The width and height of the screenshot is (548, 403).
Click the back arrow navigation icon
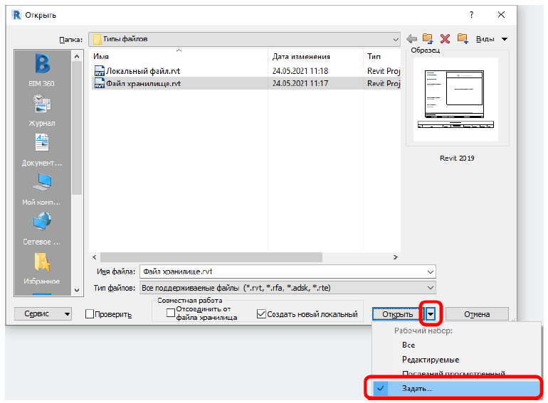(x=411, y=38)
